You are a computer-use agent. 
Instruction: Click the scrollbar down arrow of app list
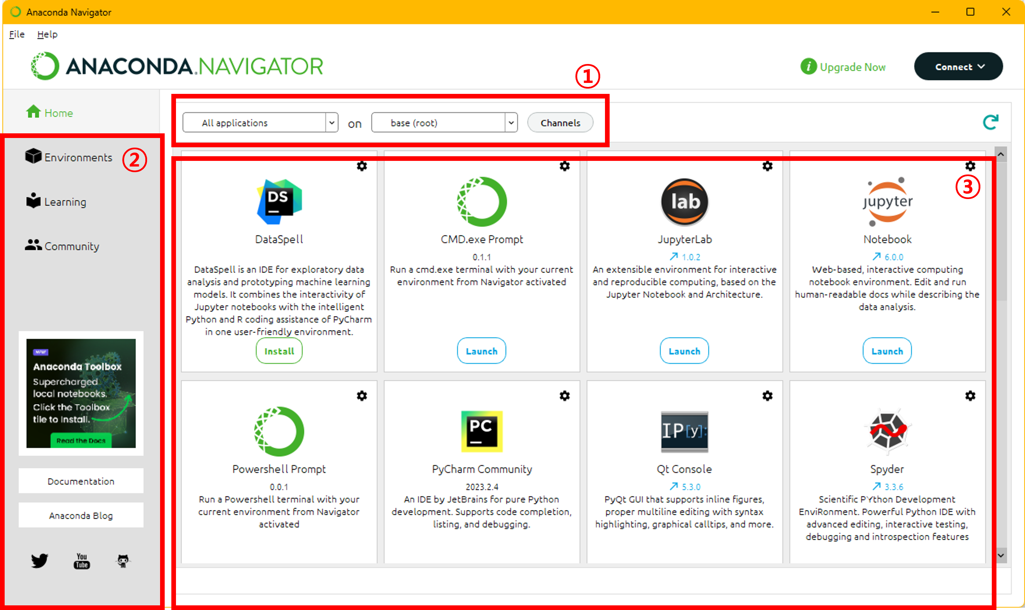point(1001,555)
